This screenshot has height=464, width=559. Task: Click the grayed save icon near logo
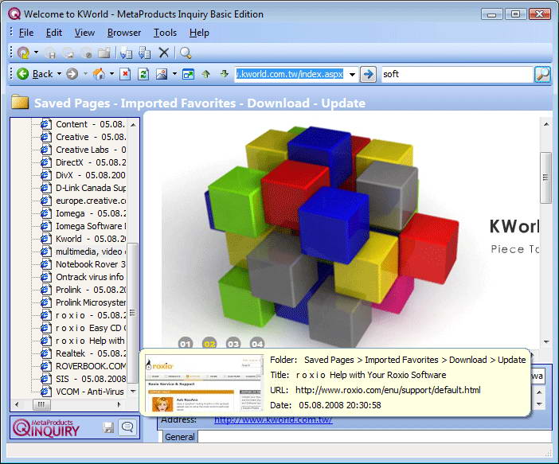point(108,427)
